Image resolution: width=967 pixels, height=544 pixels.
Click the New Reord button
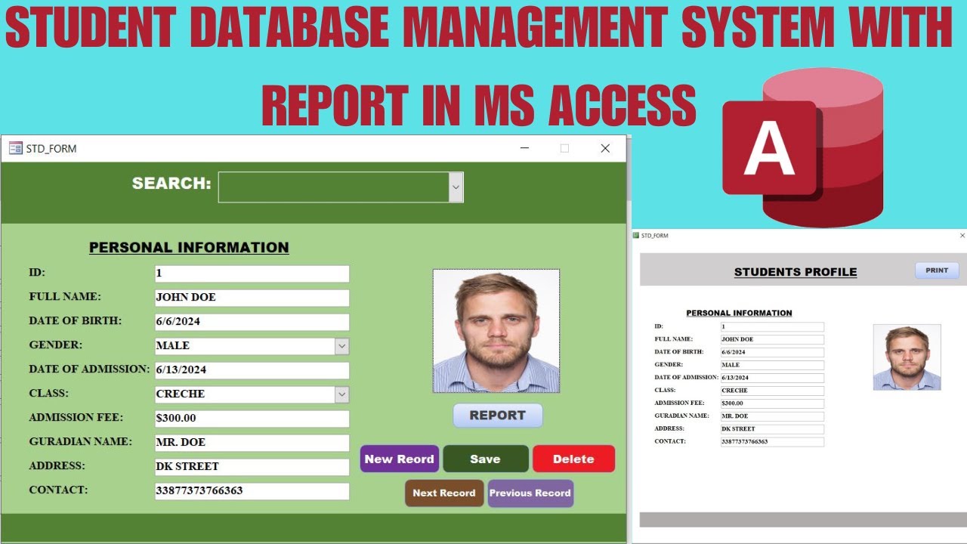(400, 459)
